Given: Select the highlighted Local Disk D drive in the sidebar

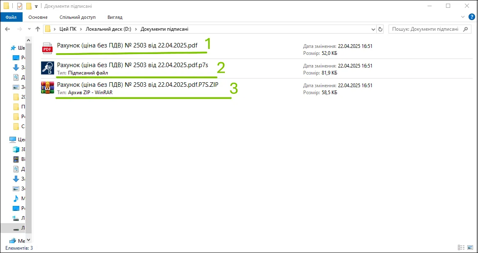Looking at the screenshot, I should point(13,228).
